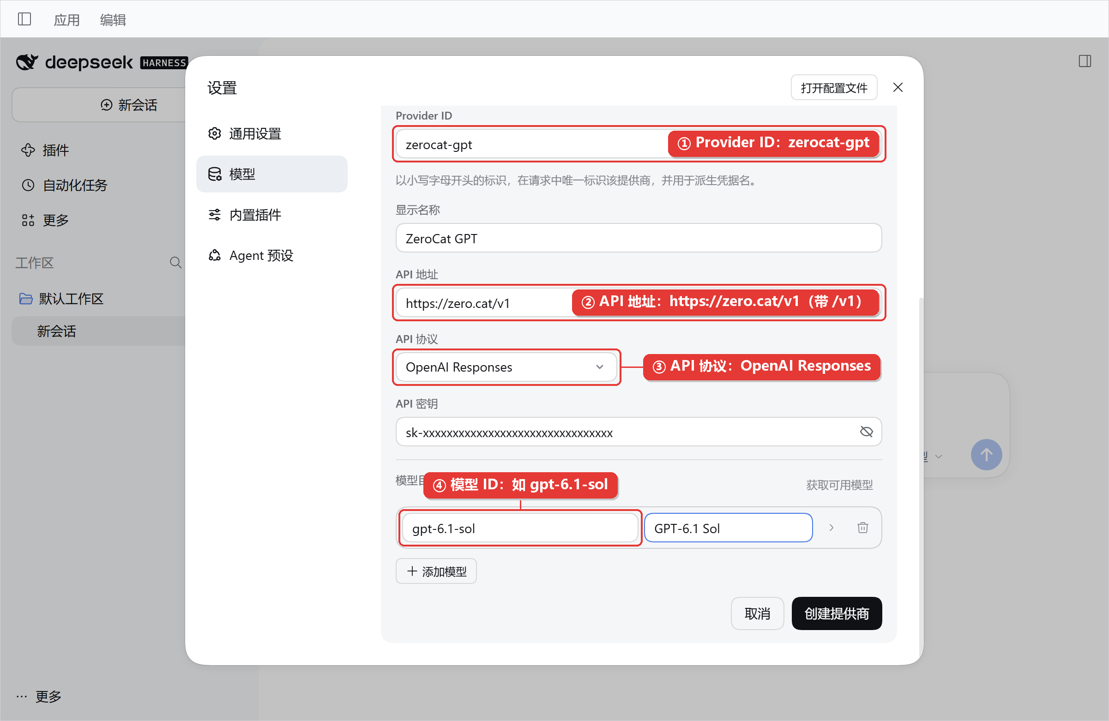Screen dimensions: 1109x721
Task: Toggle API key visibility eye icon
Action: click(x=866, y=432)
